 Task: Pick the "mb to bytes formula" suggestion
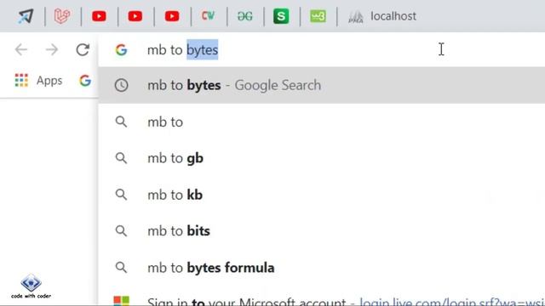[x=322, y=268]
